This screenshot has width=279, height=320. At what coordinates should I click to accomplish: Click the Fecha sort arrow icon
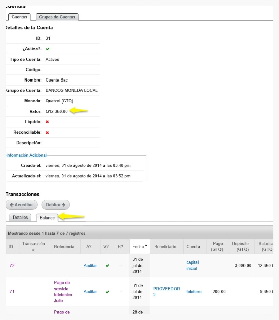click(x=146, y=245)
